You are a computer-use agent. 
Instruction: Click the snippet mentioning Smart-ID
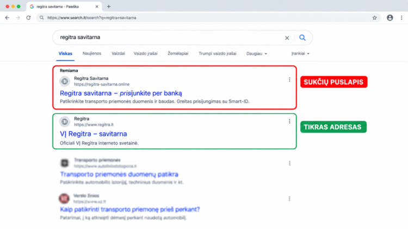(154, 101)
